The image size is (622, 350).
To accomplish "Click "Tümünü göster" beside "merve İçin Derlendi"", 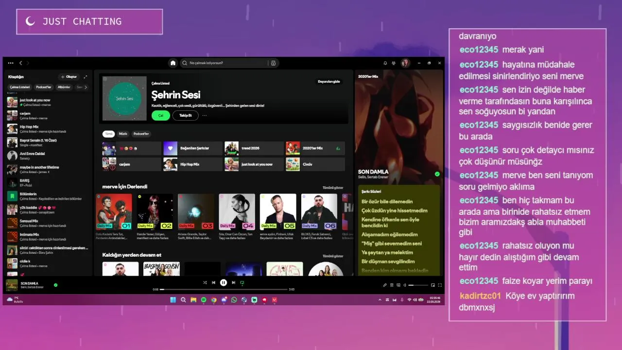I will click(x=333, y=188).
